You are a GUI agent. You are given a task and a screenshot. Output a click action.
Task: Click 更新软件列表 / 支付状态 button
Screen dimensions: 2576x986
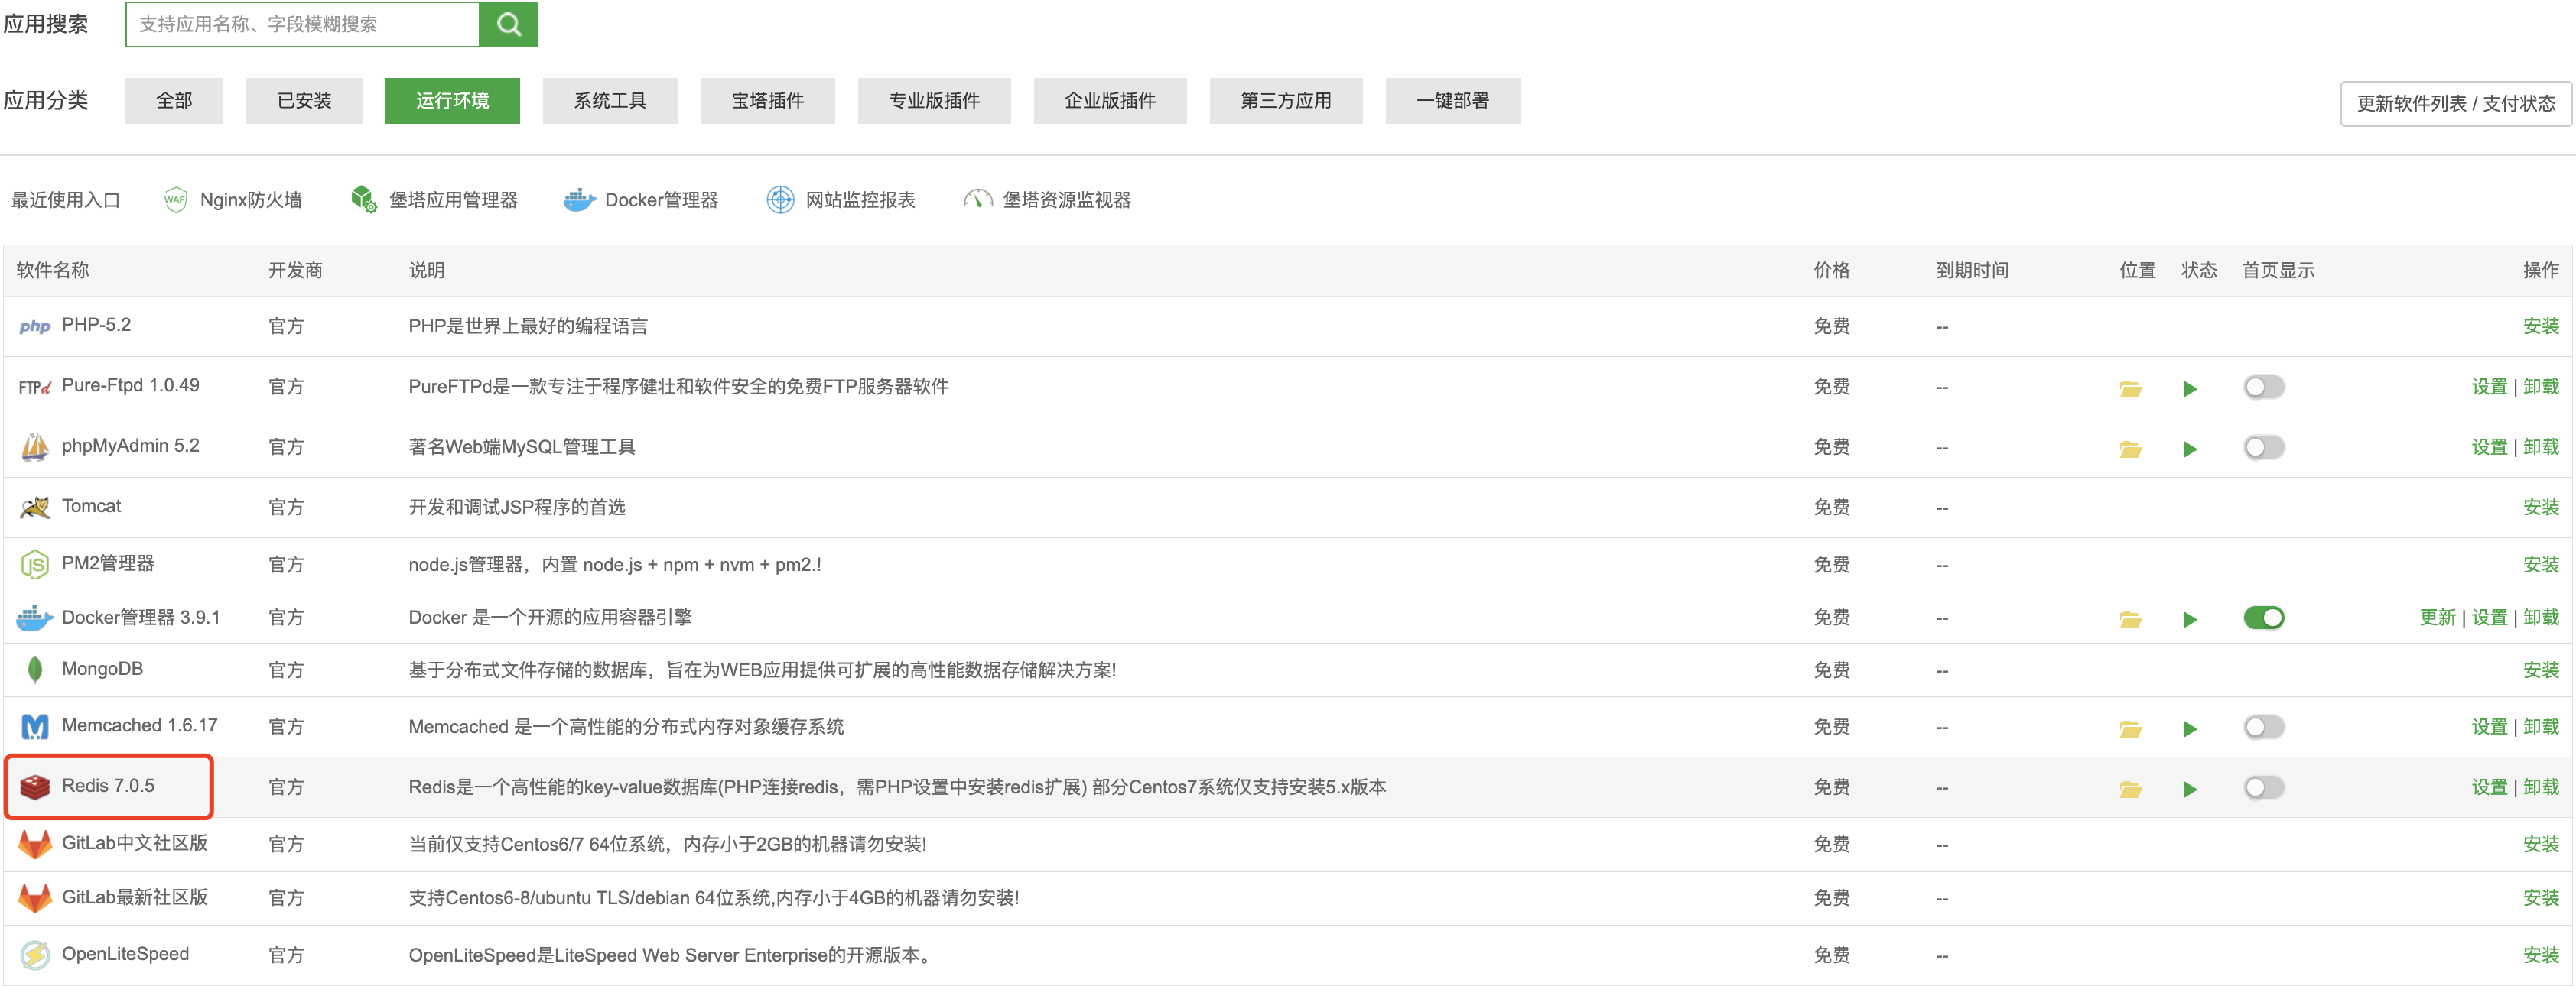tap(2455, 103)
